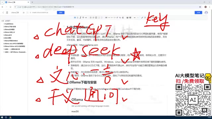Insert image into document
The height and width of the screenshot is (119, 212).
coord(127,18)
